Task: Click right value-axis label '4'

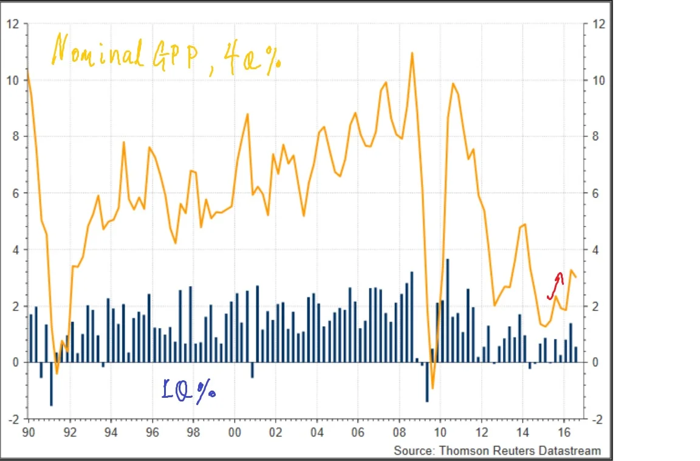Action: click(x=595, y=250)
